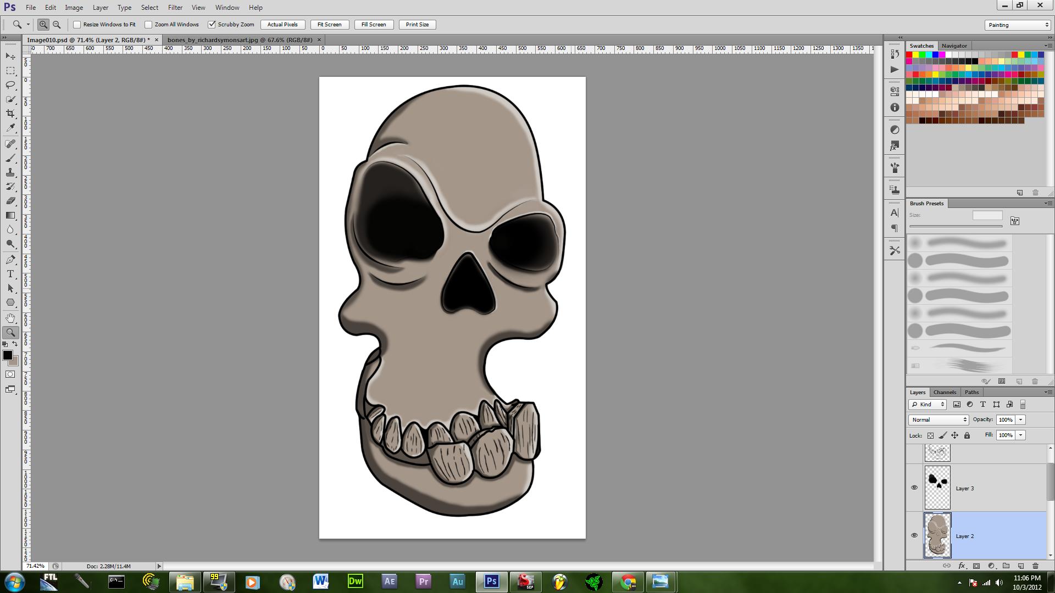
Task: Open the Filter menu
Action: pos(175,8)
